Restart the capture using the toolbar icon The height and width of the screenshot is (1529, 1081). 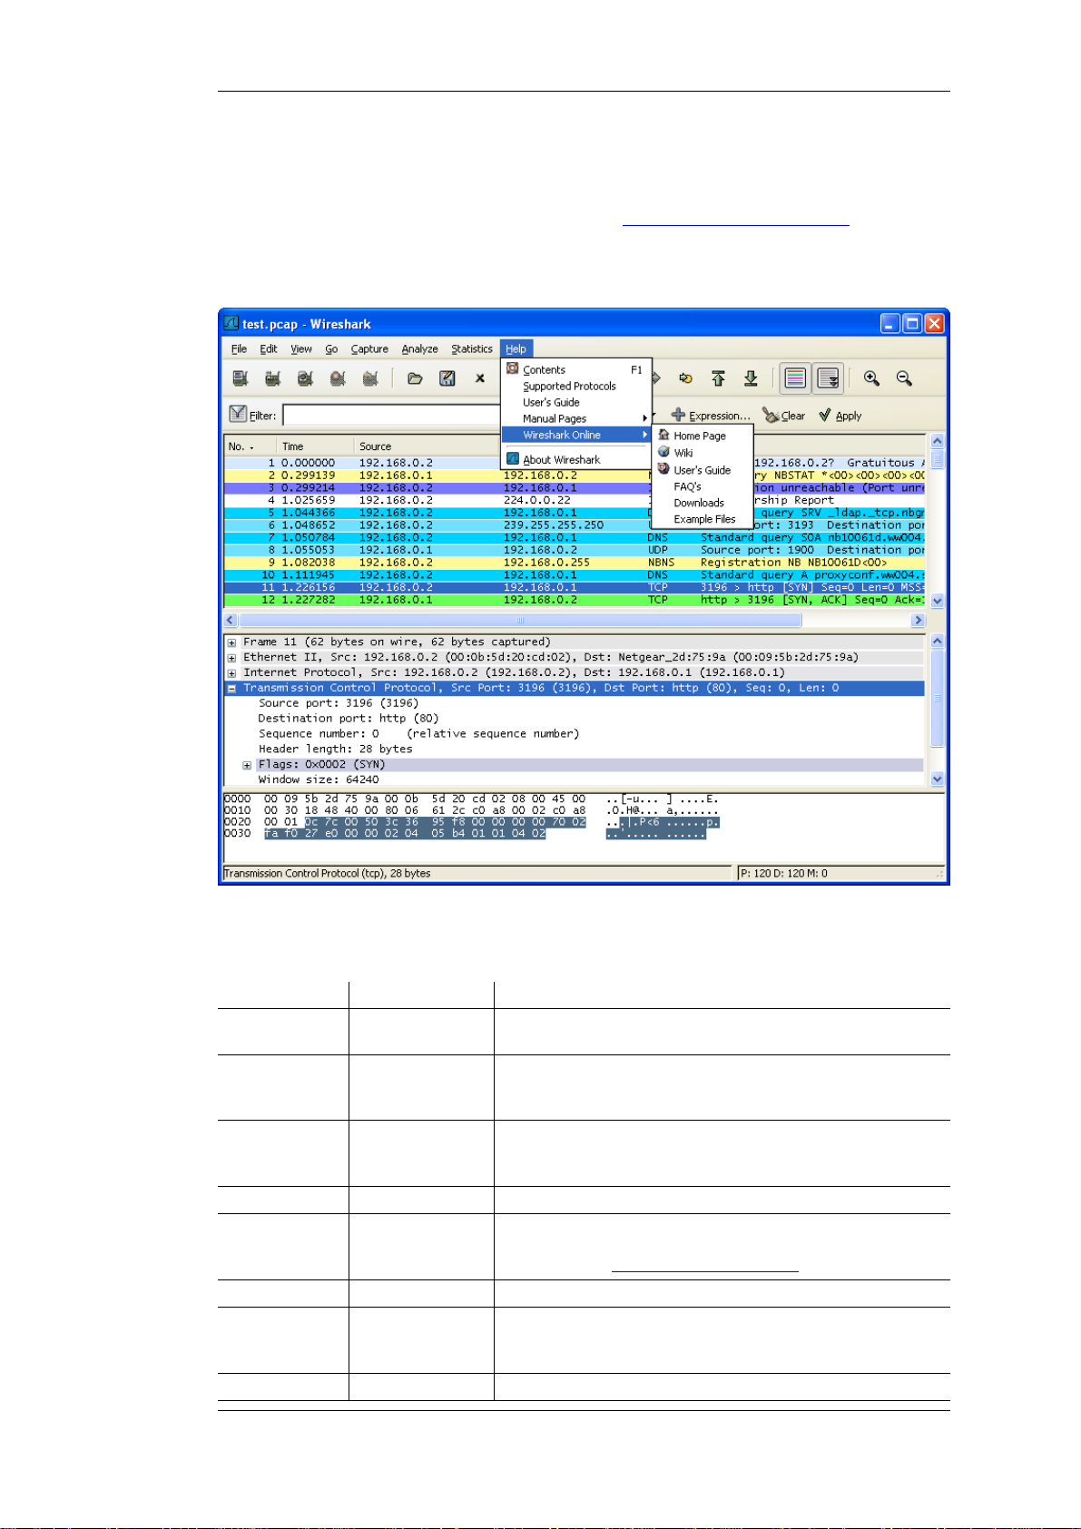(x=370, y=378)
